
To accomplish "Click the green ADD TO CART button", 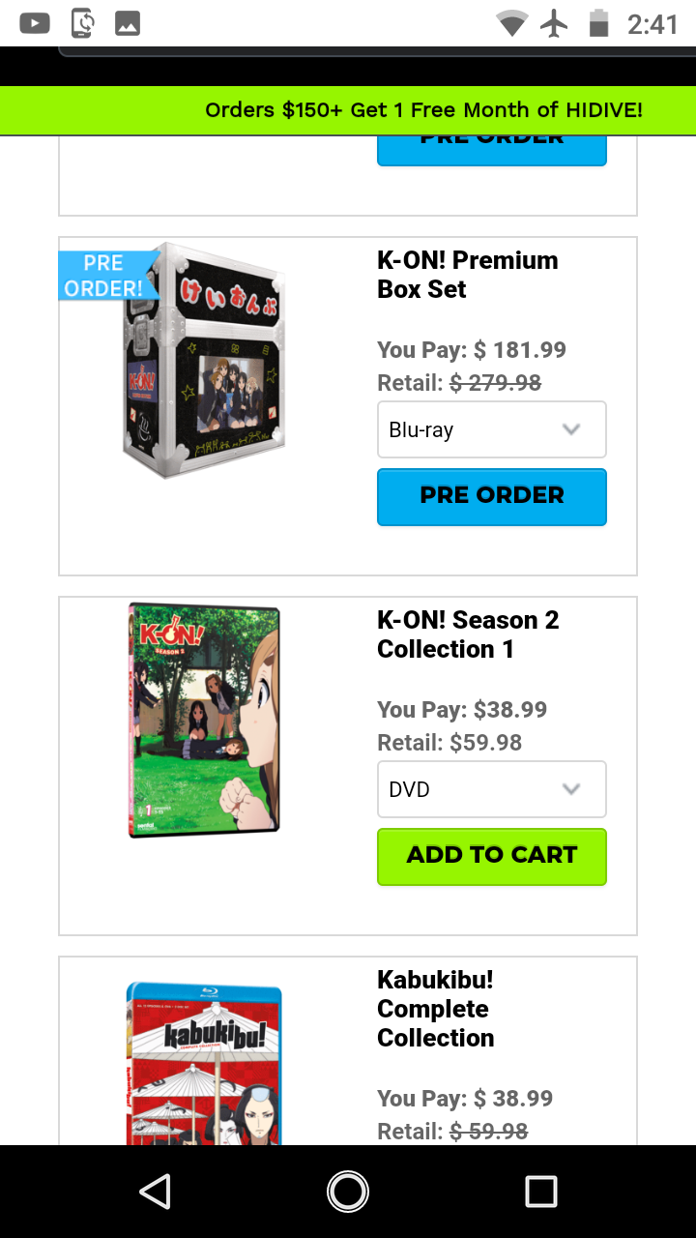I will point(492,857).
